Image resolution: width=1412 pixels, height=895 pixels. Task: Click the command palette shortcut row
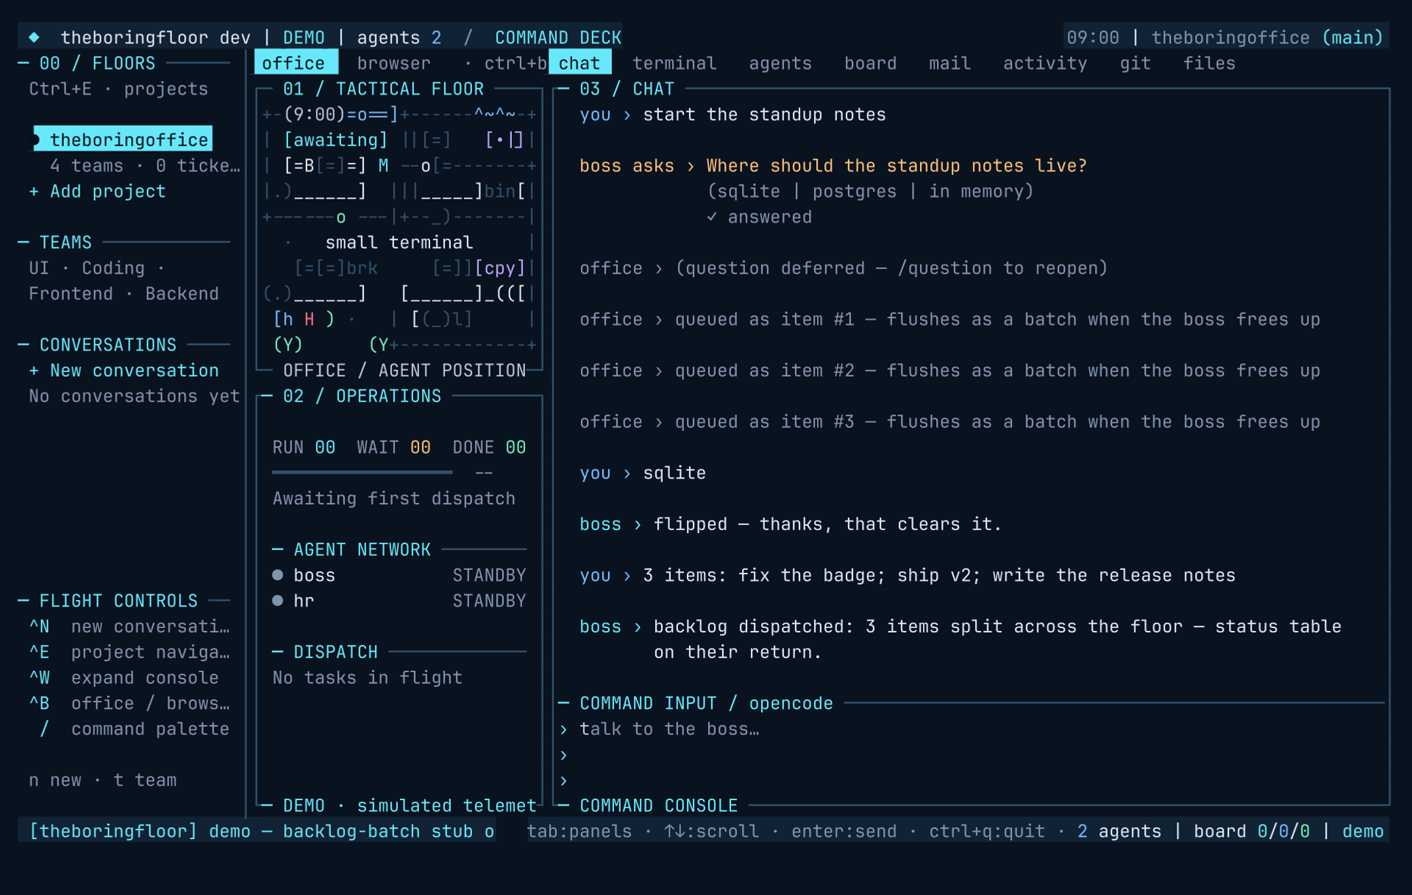135,729
